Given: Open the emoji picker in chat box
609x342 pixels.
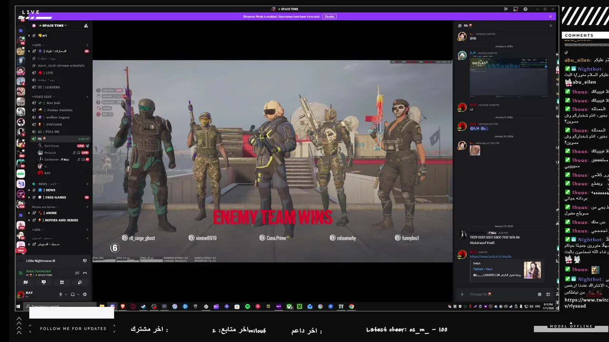Looking at the screenshot, I should pos(540,294).
